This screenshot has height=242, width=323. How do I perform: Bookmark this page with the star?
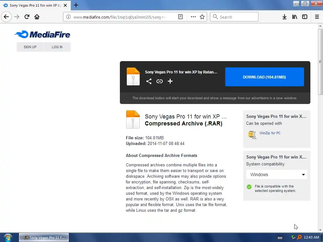pyautogui.click(x=202, y=17)
